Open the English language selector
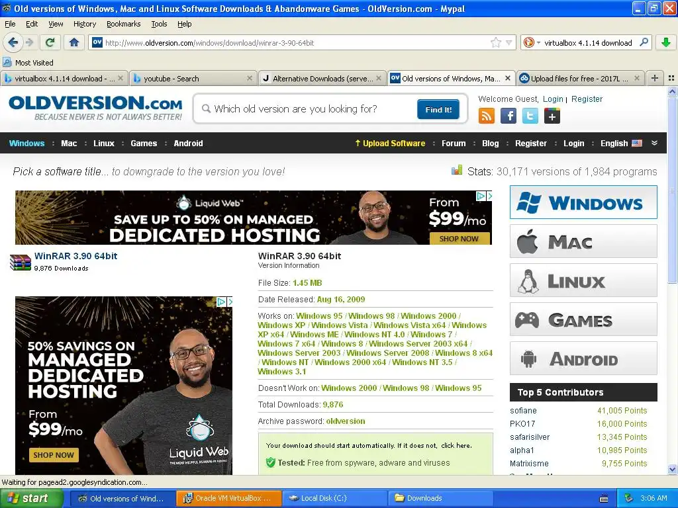The width and height of the screenshot is (678, 508). click(621, 144)
